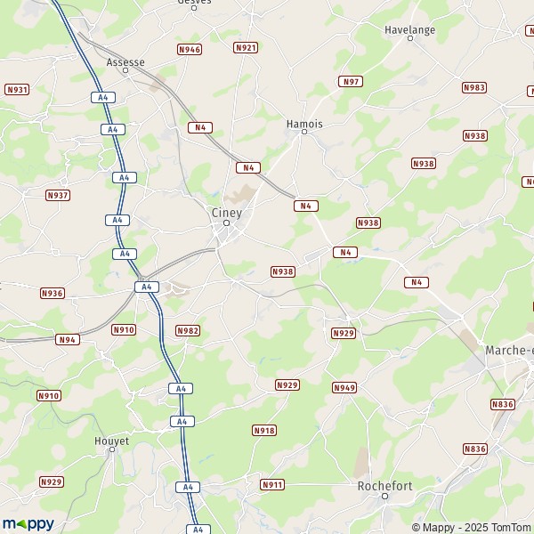Screen dimensions: 534x534
Task: Select the Rochefort town marker
Action: point(384,497)
